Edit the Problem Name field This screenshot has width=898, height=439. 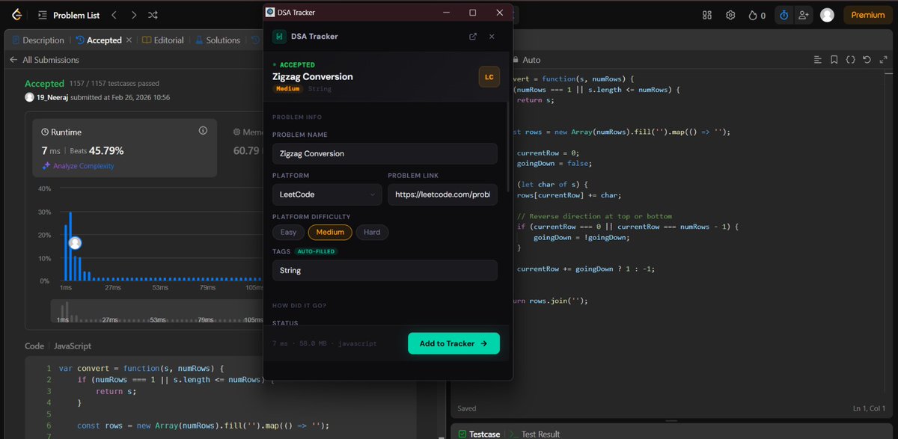[385, 153]
